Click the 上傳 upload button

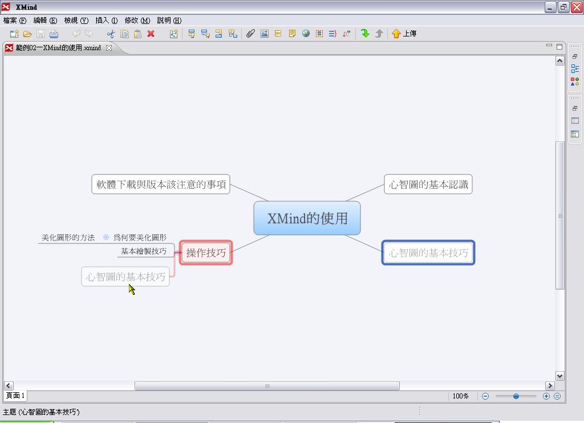pos(404,34)
